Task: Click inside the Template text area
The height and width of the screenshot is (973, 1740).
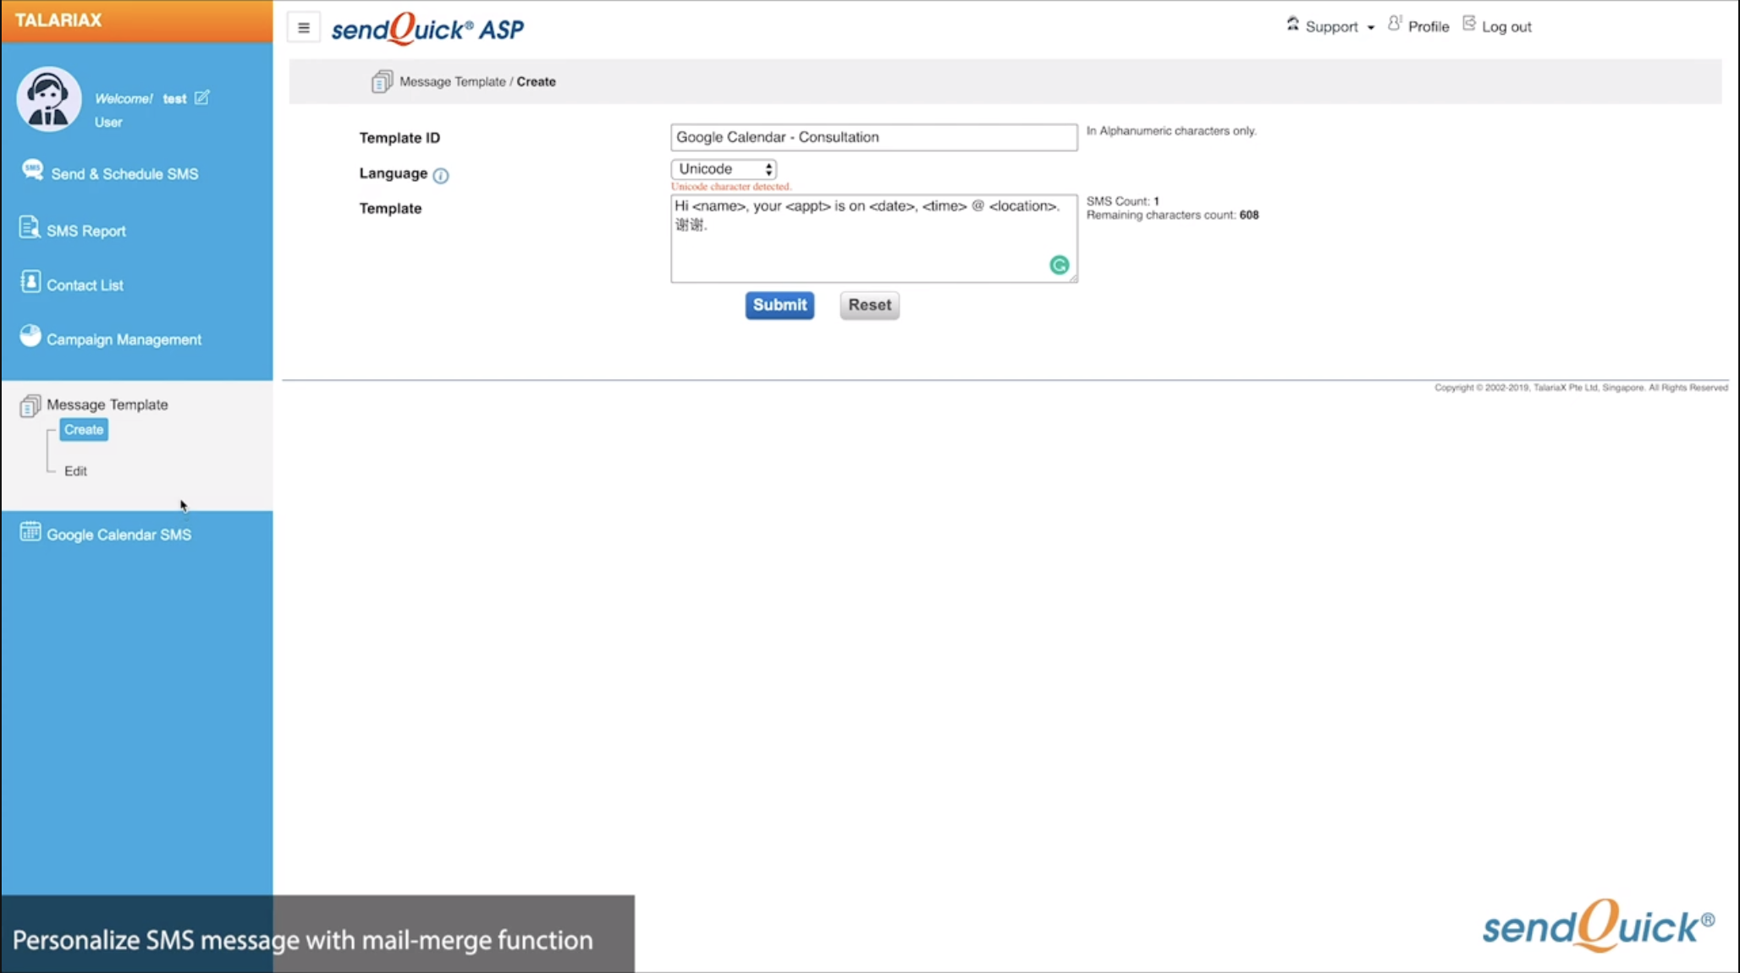Action: [x=873, y=239]
